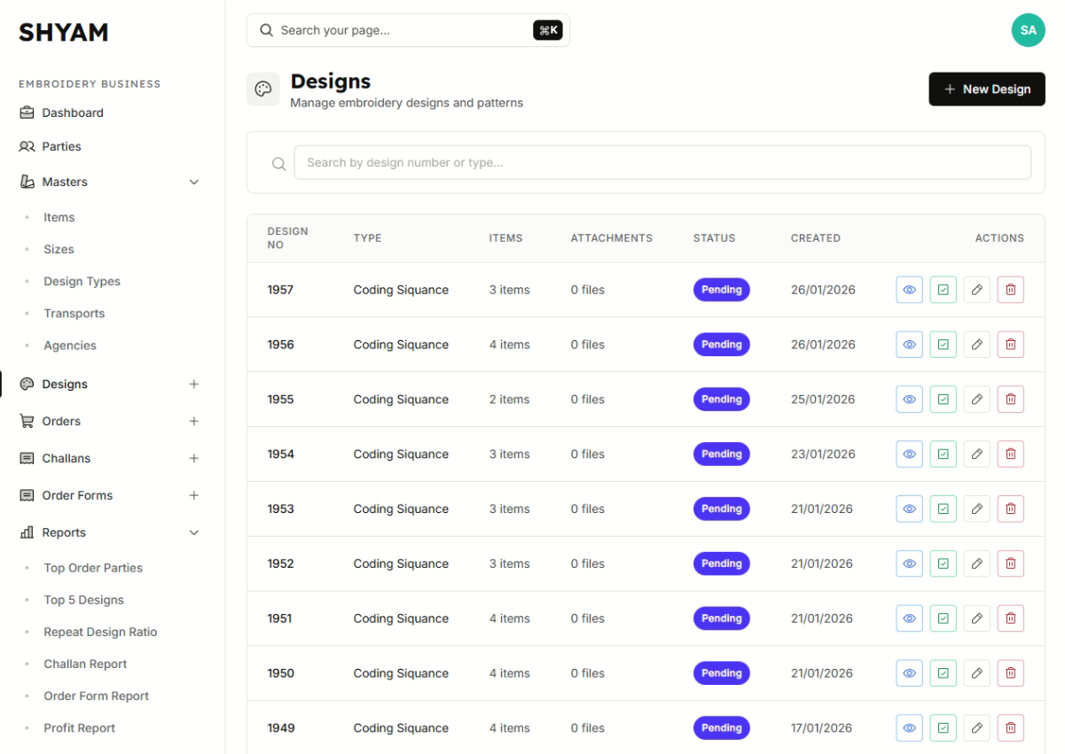This screenshot has height=754, width=1065.
Task: Click the New Design button
Action: (x=986, y=89)
